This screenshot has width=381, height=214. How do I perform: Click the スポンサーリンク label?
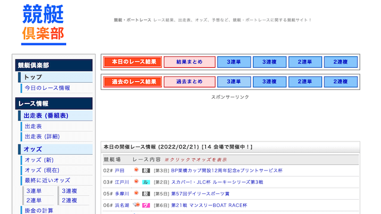[230, 97]
